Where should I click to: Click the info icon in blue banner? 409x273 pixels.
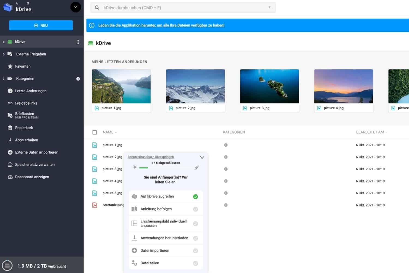(92, 25)
